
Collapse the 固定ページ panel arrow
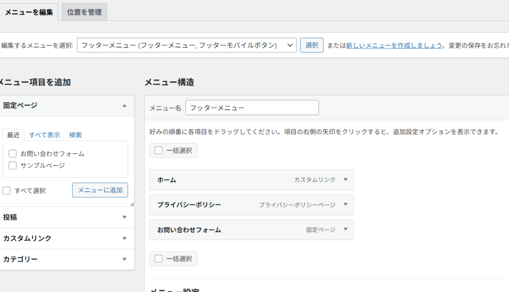point(124,105)
